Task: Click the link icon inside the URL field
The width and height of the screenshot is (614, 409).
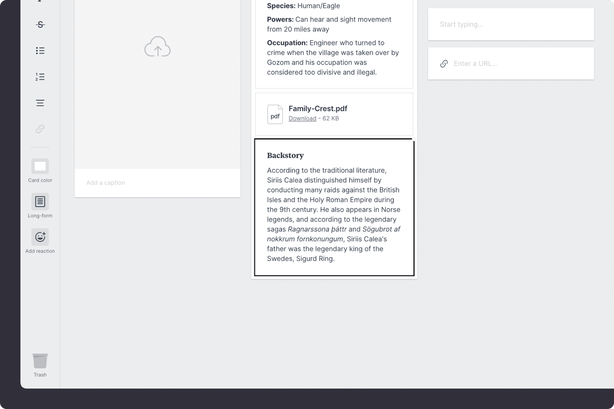Action: coord(443,63)
